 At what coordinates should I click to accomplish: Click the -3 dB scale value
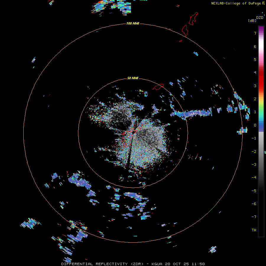click(254, 165)
